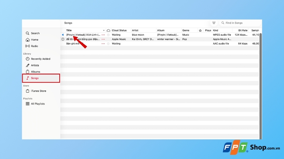The image size is (284, 159).
Task: Select the song 'Bản ghi mới'
Action: [x=73, y=43]
